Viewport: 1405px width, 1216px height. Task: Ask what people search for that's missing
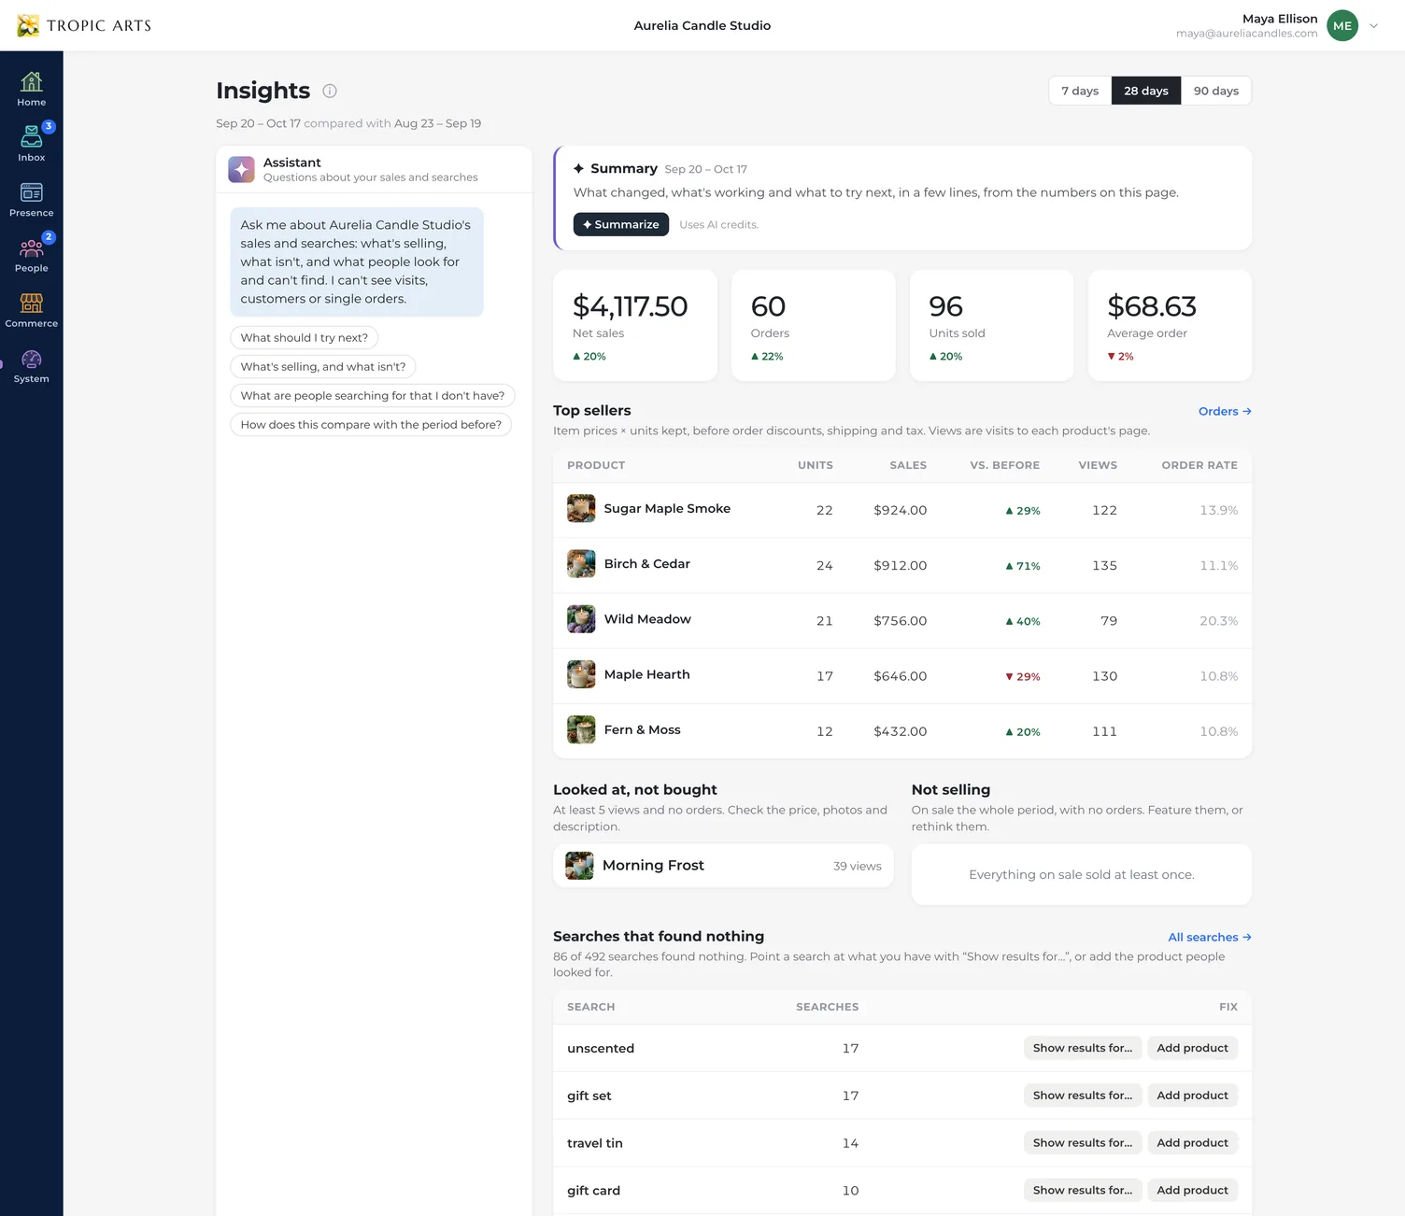point(373,396)
